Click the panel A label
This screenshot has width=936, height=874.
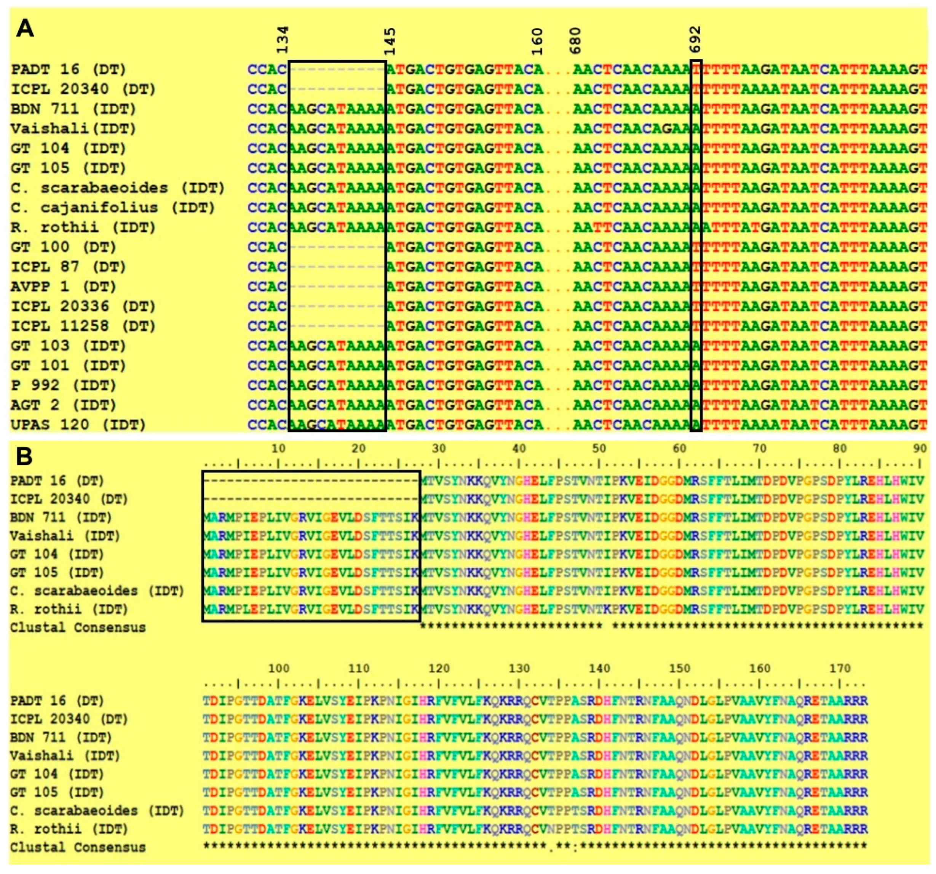point(25,29)
